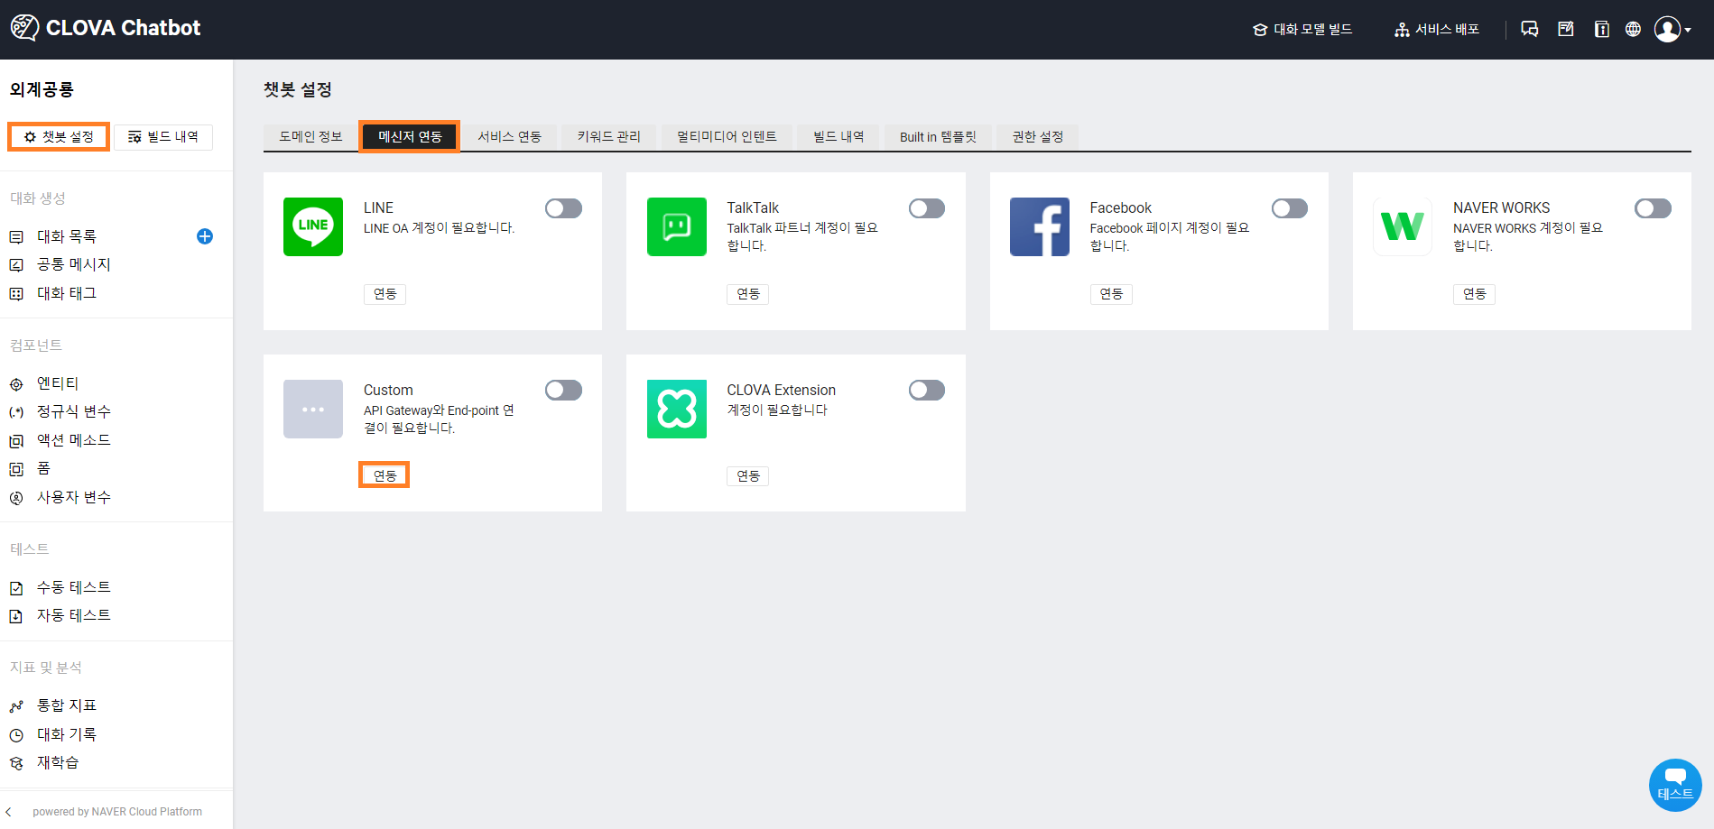This screenshot has width=1714, height=829.
Task: Click the Custom integration icon
Action: 313,409
